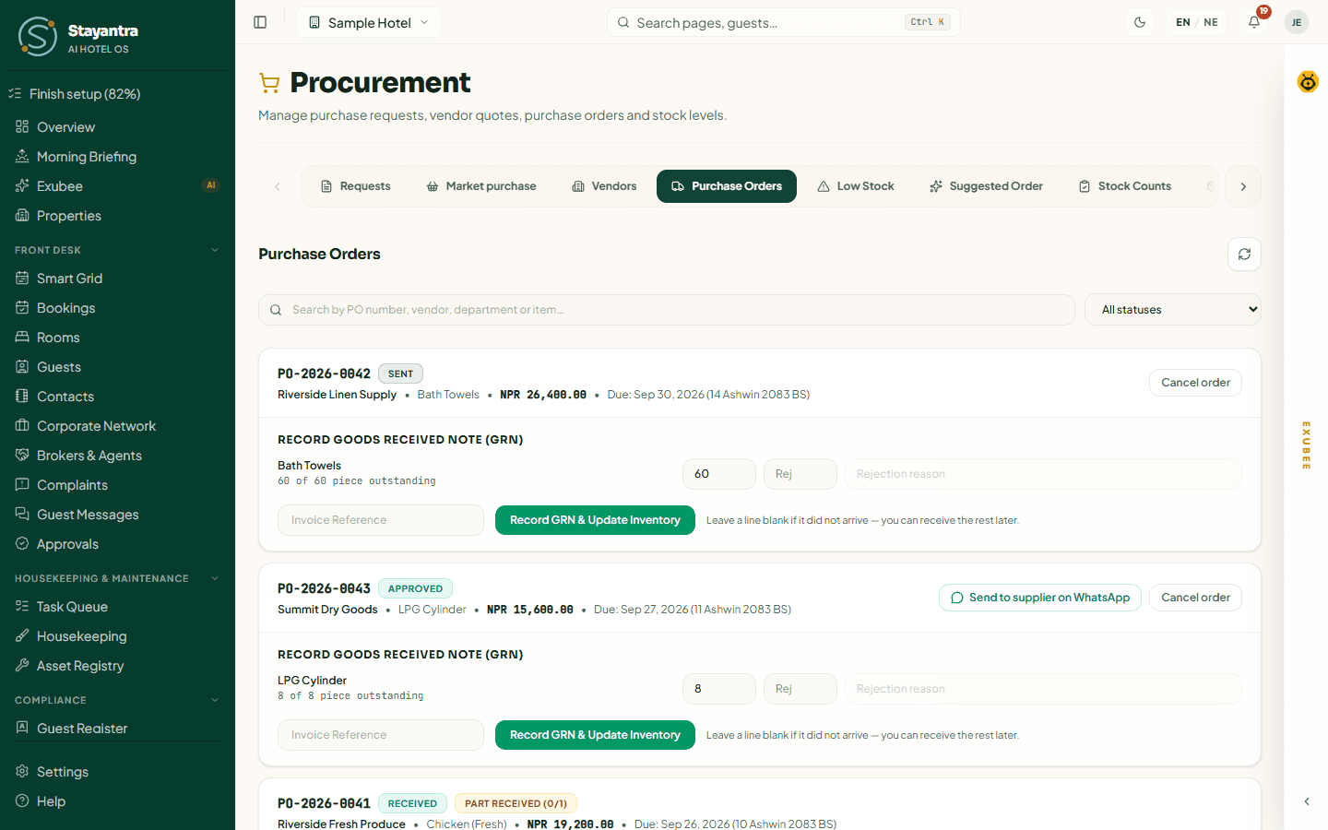This screenshot has width=1328, height=830.
Task: Open Brokers & Agents page
Action: (x=89, y=456)
